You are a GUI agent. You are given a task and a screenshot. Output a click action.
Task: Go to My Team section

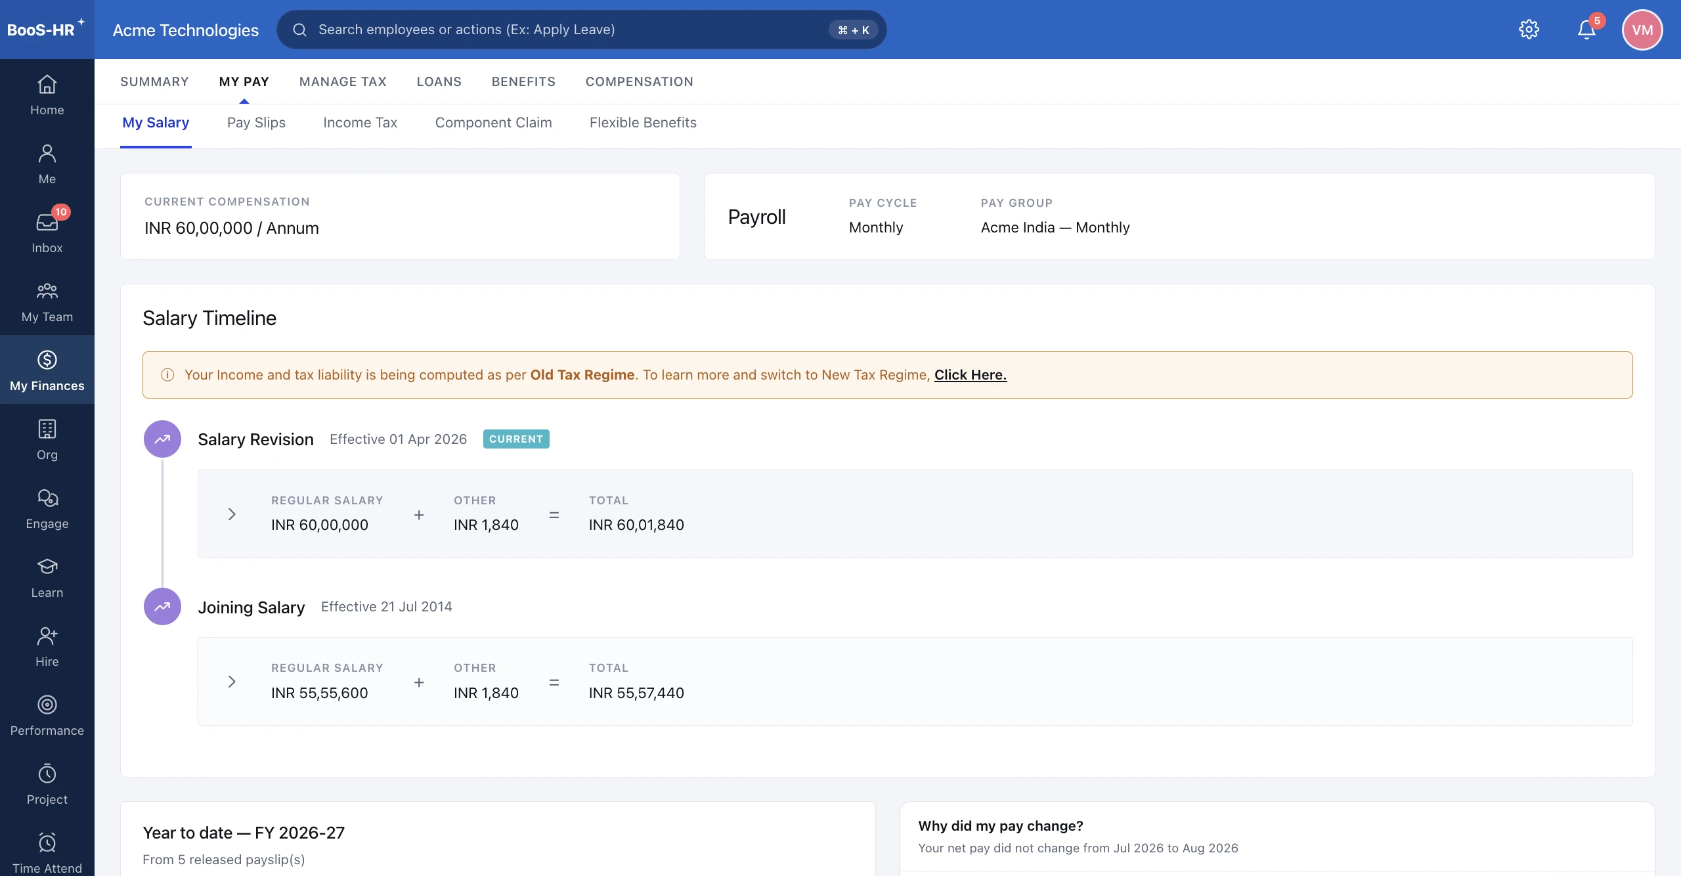click(47, 302)
